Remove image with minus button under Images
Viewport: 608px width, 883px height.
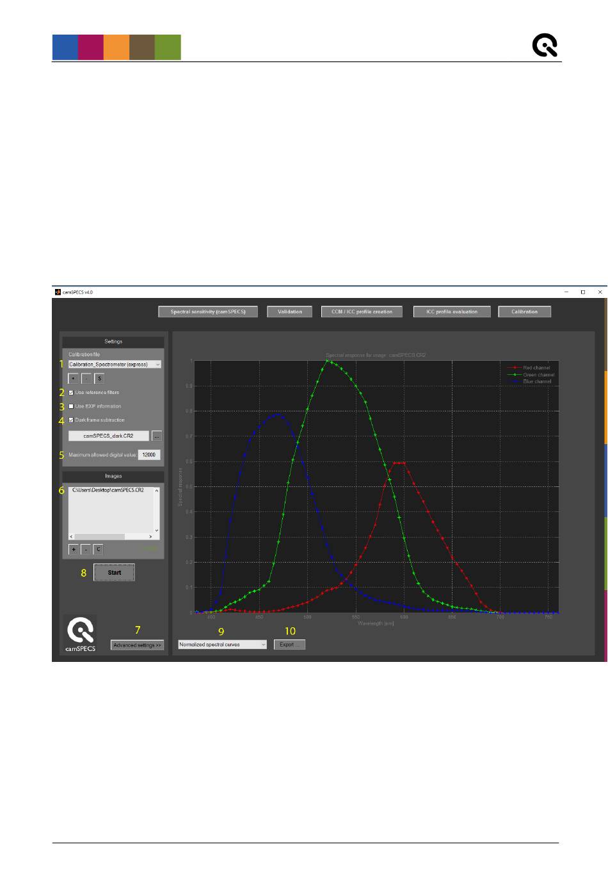coord(86,549)
